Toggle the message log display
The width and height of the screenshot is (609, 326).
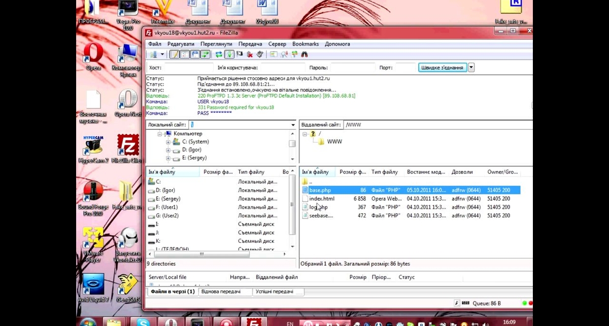(x=174, y=55)
